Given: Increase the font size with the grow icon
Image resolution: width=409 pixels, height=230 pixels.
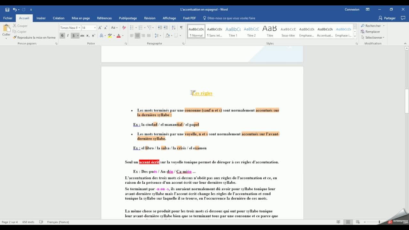Looking at the screenshot, I should coord(100,28).
